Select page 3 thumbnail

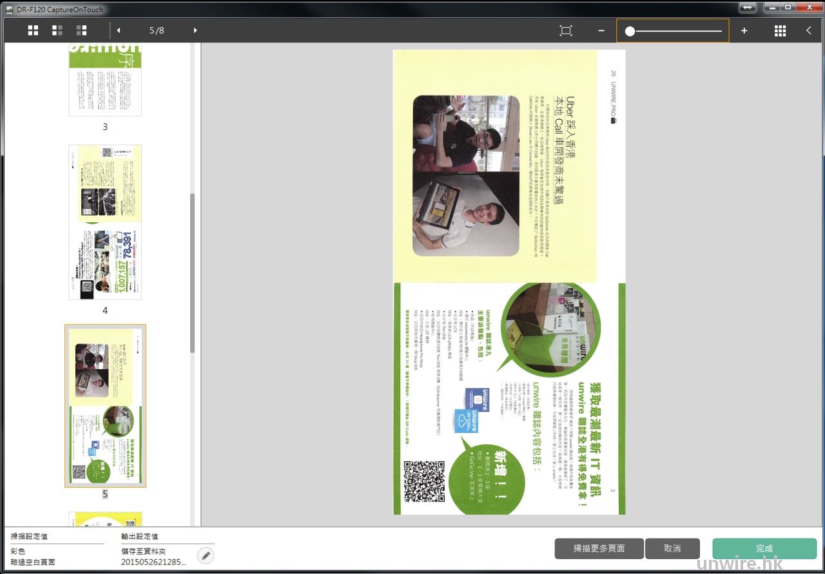click(105, 81)
